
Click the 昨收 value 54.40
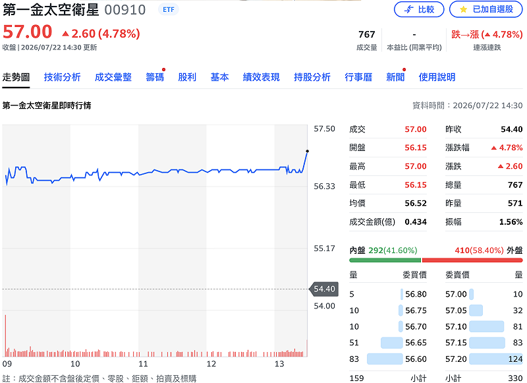point(512,129)
